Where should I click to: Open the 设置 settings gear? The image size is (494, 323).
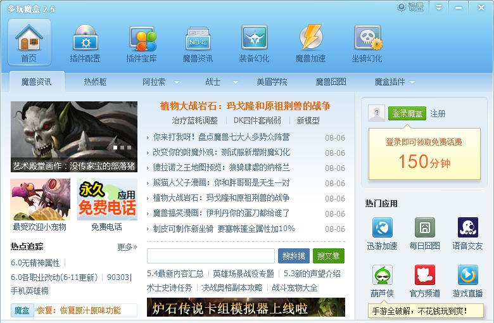(410, 7)
